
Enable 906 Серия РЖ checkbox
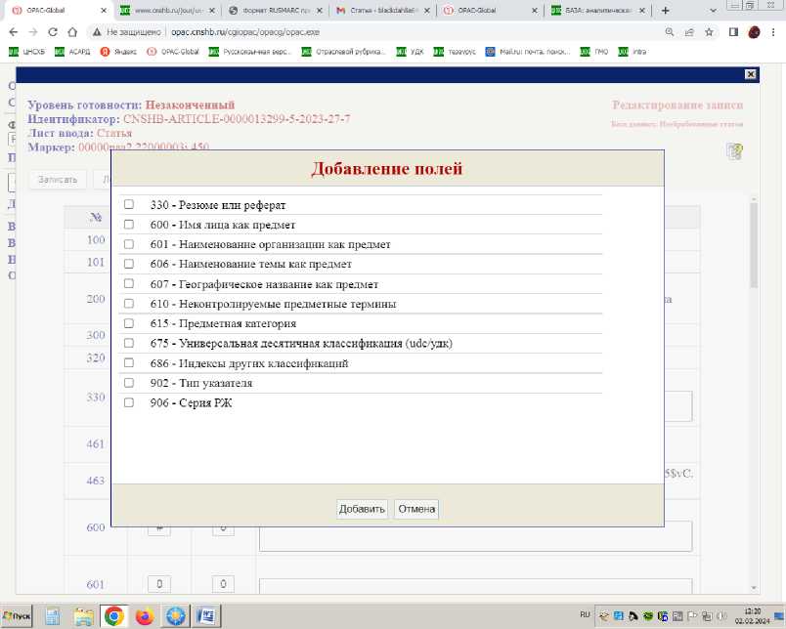coord(129,402)
